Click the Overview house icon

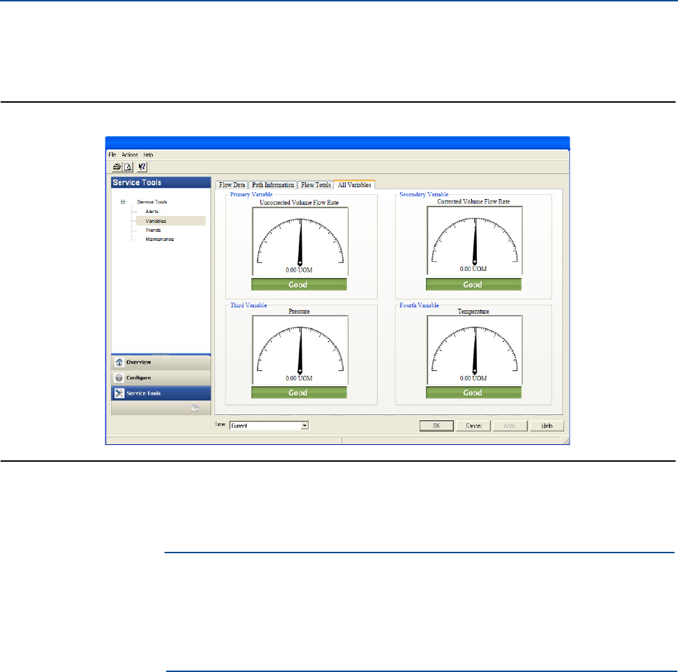click(119, 362)
